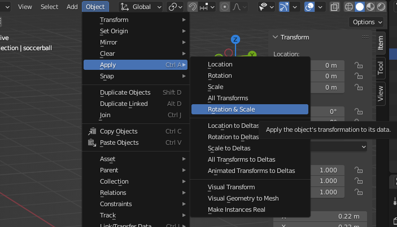Open the Collection submenu
Image resolution: width=397 pixels, height=227 pixels.
(x=136, y=181)
